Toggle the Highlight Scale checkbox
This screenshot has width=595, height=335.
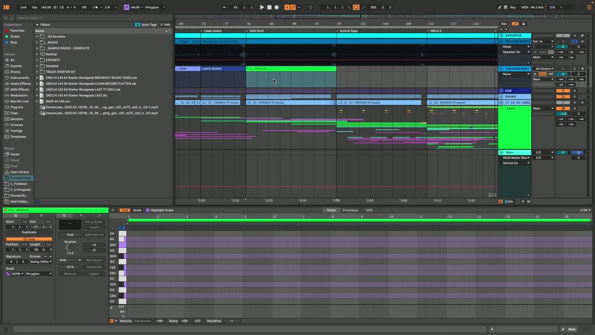(x=148, y=210)
